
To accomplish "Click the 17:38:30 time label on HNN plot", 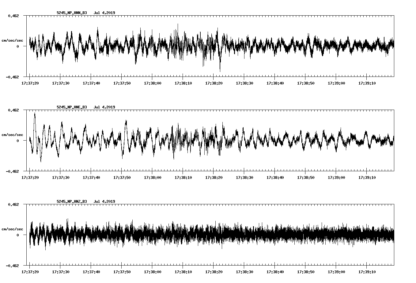I will point(244,83).
